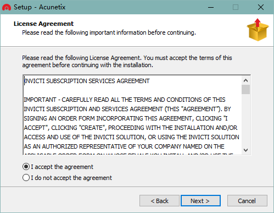The width and height of the screenshot is (274, 213).
Task: Click the label text I accept the agreement
Action: [62, 167]
